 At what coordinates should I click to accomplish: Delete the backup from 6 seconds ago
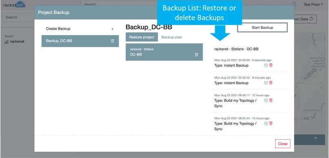coord(271,65)
